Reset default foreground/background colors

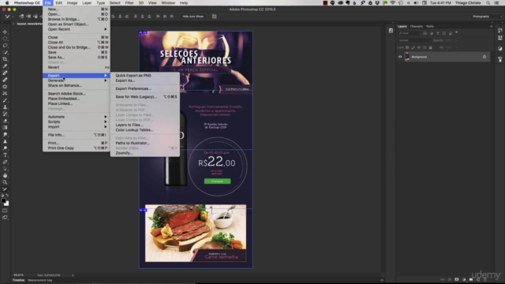click(2, 196)
